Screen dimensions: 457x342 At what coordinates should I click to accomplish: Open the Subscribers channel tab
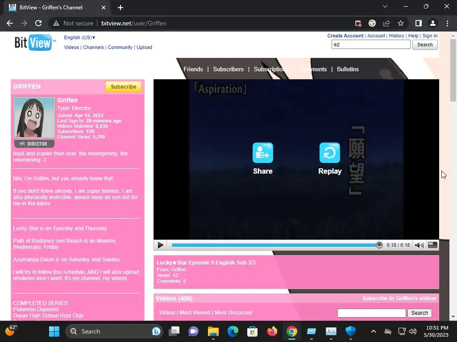point(228,69)
